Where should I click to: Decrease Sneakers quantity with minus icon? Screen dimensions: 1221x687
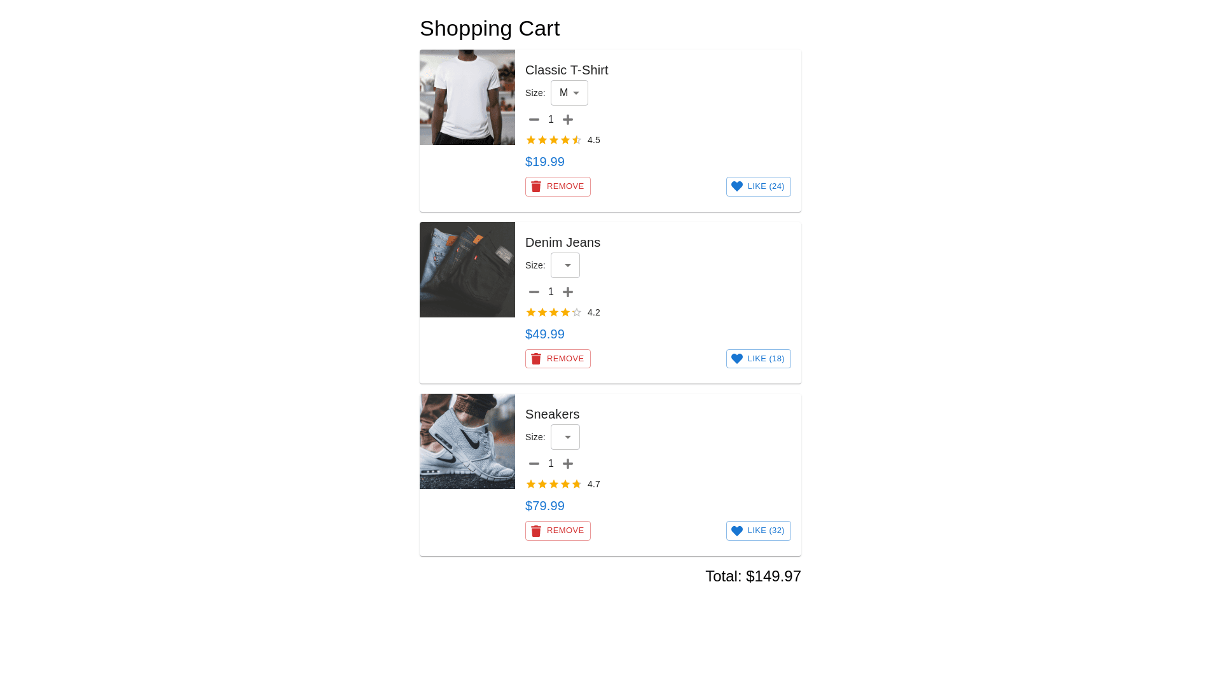coord(534,464)
